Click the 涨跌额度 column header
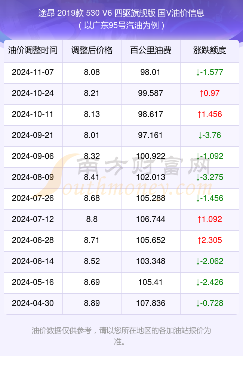Viewport: 243px width, 375px height. (210, 51)
